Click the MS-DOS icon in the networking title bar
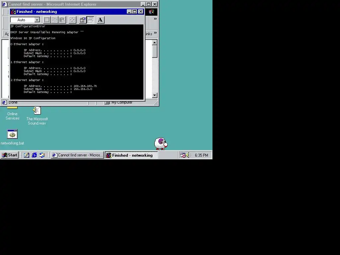This screenshot has height=255, width=340. (13, 12)
